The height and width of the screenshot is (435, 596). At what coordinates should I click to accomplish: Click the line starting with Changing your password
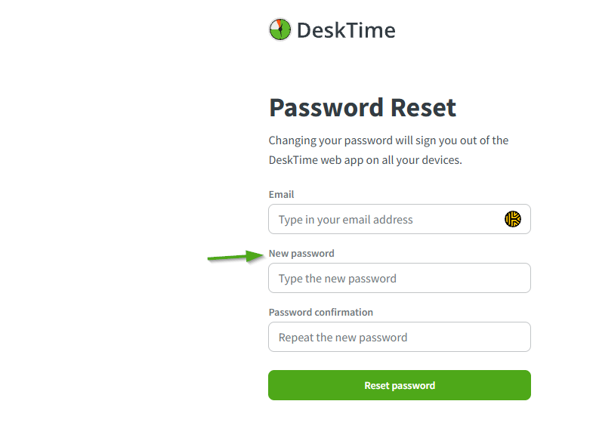[388, 140]
